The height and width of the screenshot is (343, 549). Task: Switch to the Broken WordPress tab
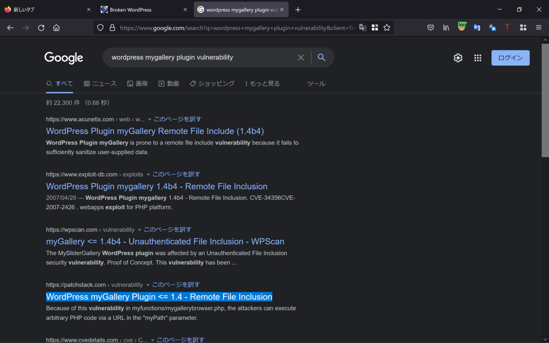[144, 10]
